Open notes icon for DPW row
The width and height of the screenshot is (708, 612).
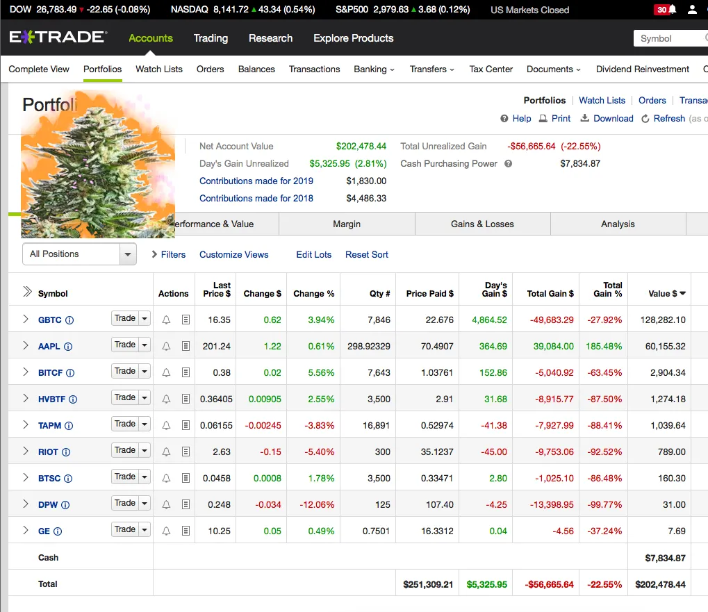pyautogui.click(x=186, y=504)
